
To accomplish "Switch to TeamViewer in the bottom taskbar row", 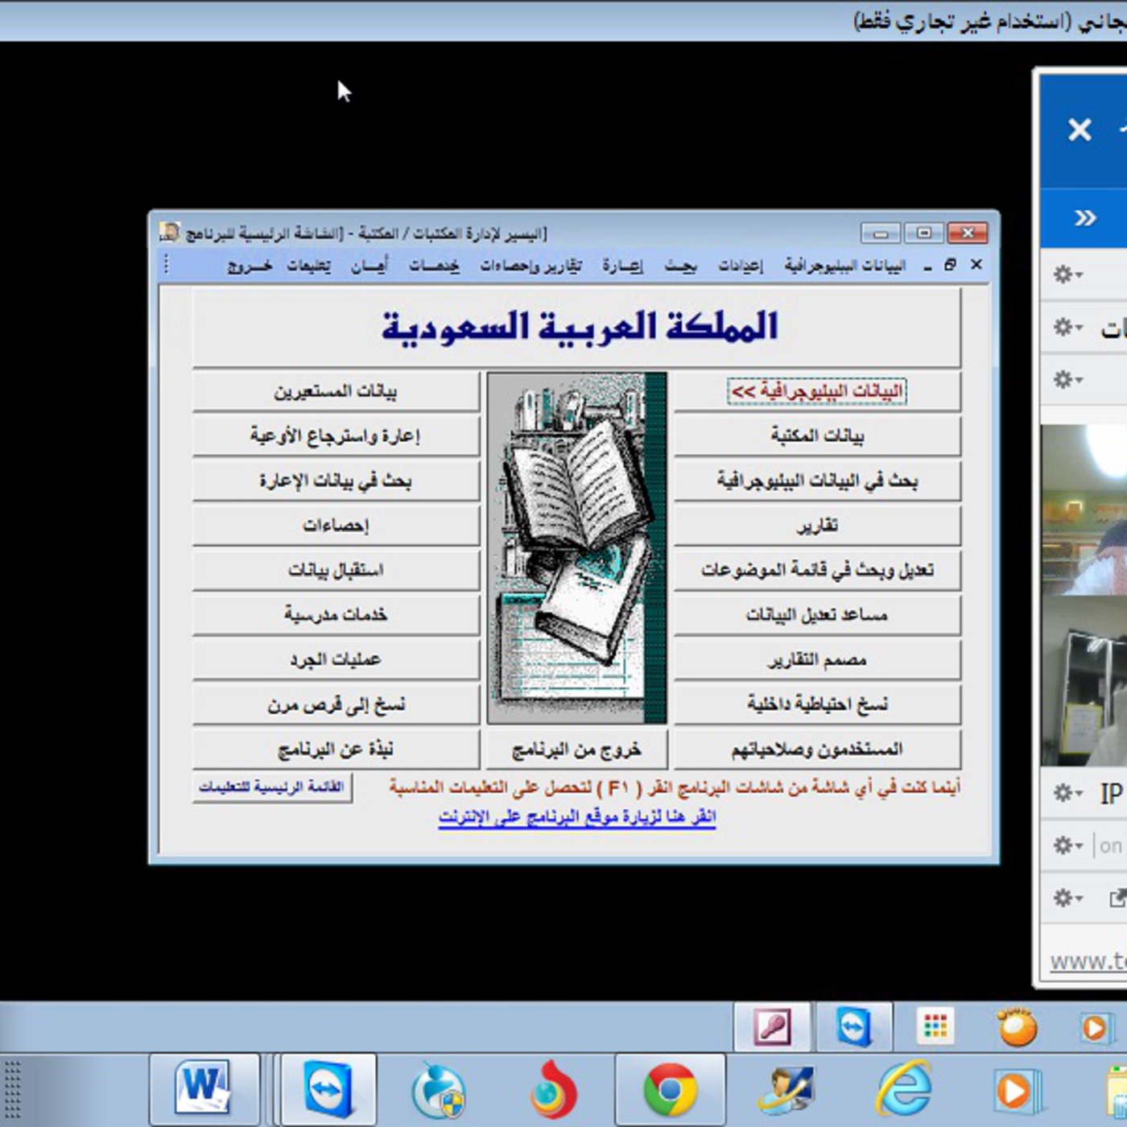I will [328, 1088].
